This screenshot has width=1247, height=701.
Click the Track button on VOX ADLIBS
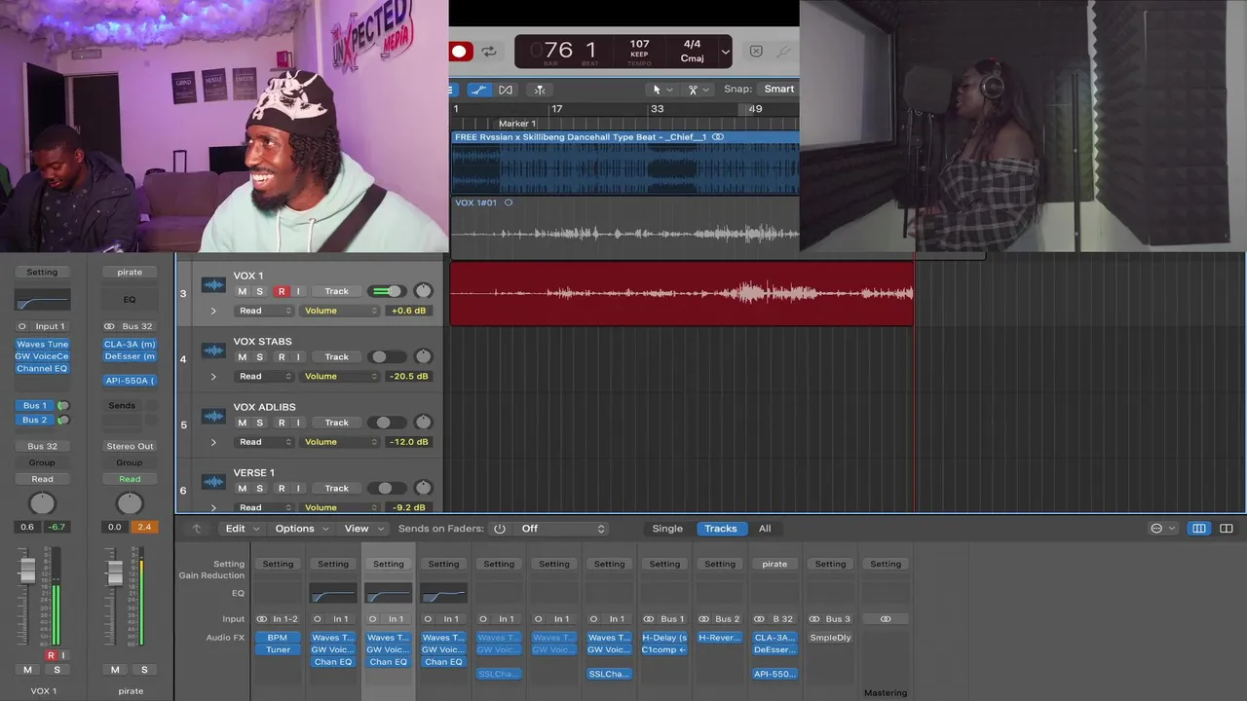click(336, 423)
